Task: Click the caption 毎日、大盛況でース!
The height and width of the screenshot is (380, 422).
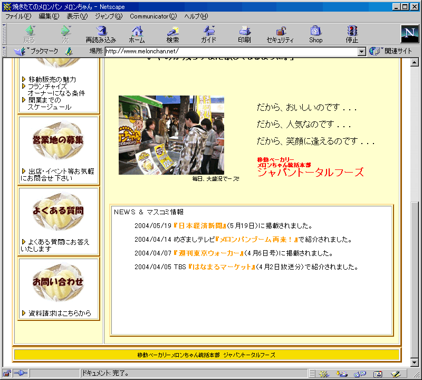Action: pos(216,179)
